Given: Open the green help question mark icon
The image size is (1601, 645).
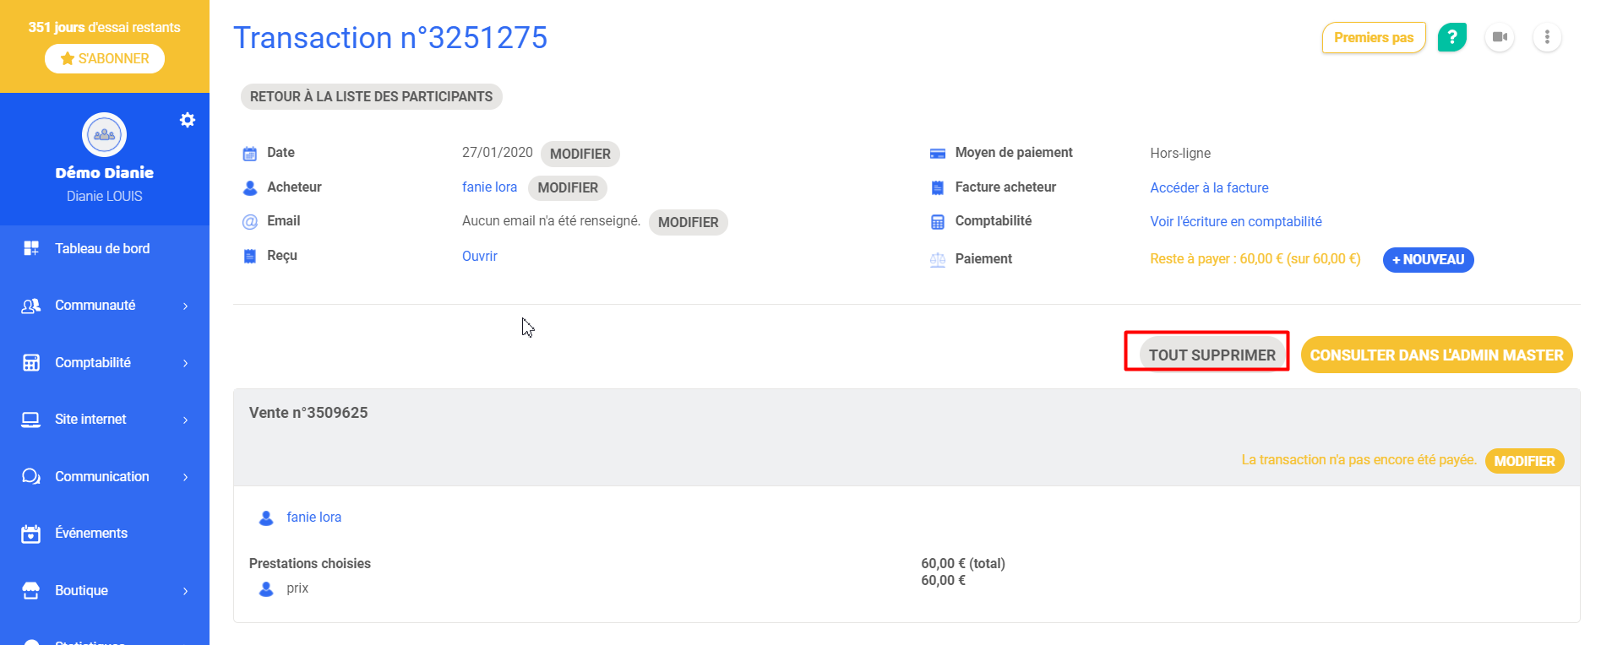Looking at the screenshot, I should pos(1451,37).
